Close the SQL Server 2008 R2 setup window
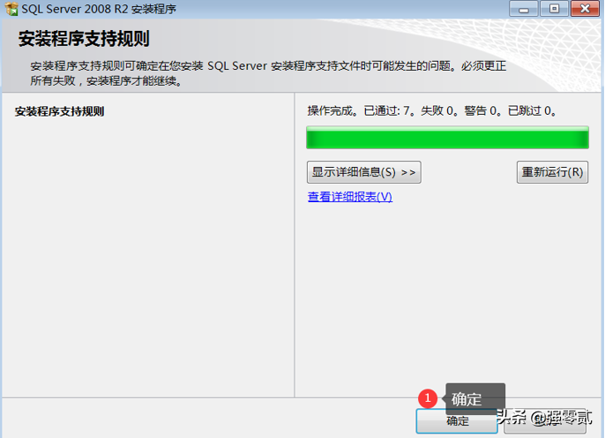 pyautogui.click(x=585, y=9)
